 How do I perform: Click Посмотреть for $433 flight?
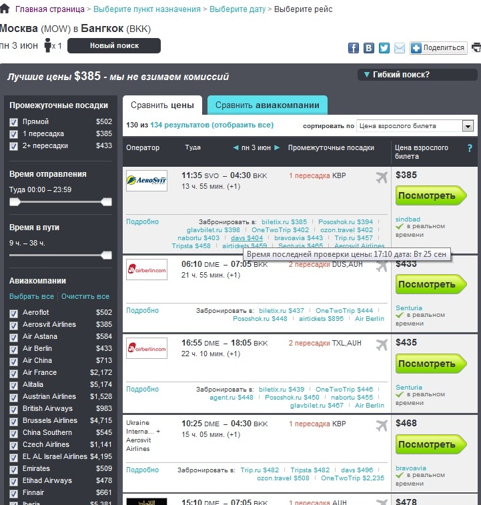pyautogui.click(x=430, y=284)
